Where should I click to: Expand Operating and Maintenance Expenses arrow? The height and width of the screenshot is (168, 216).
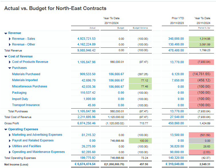click(x=10, y=152)
